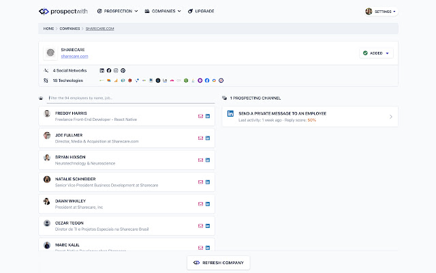Screen dimensions: 436x273
Task: Open Sharecare's Instagram social network icon
Action: coord(116,70)
